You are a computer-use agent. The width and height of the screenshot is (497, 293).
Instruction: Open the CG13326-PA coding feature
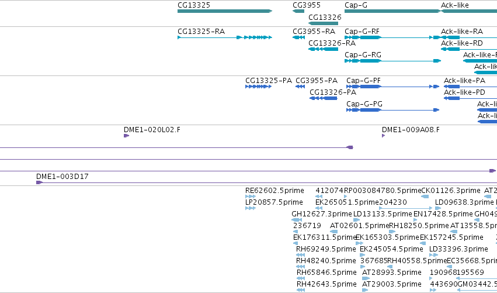click(x=324, y=98)
